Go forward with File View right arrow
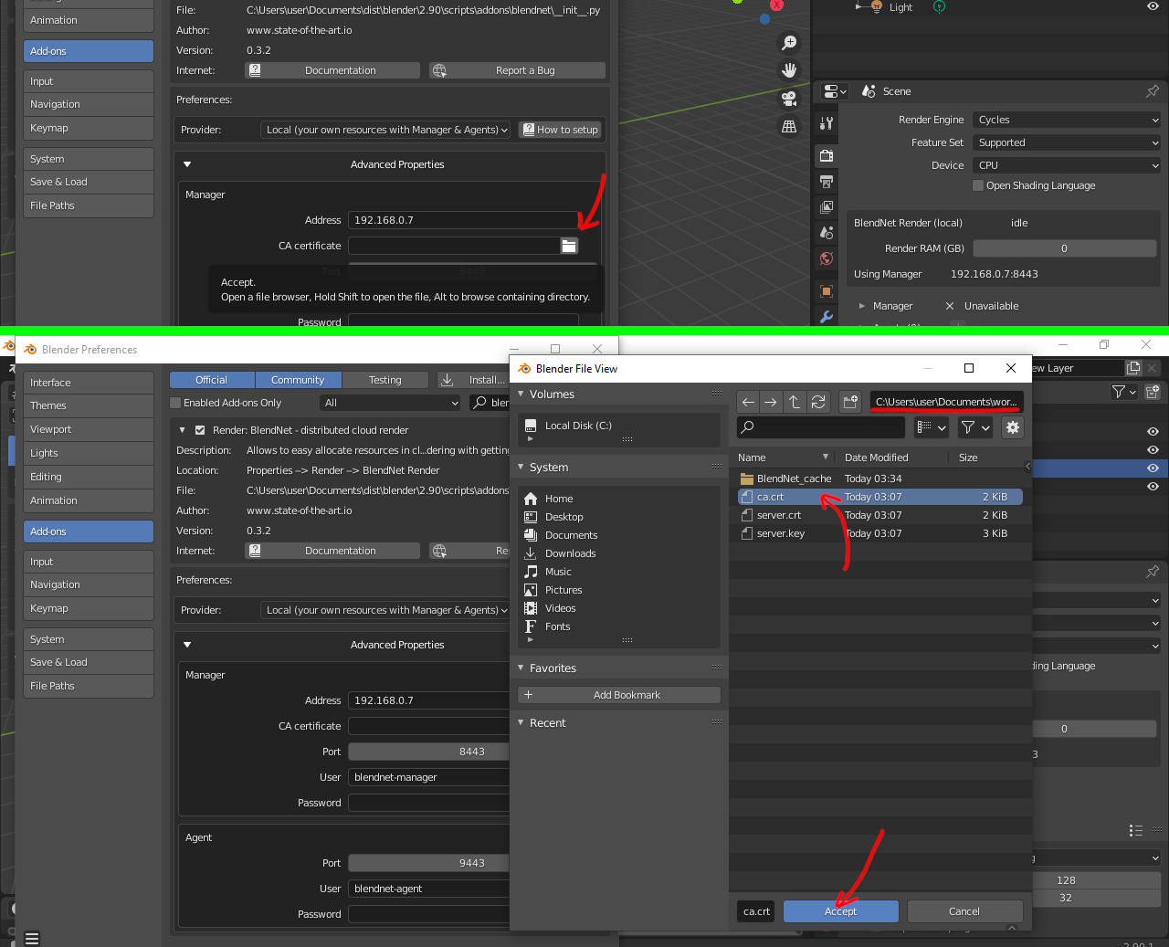The height and width of the screenshot is (947, 1169). coord(771,402)
